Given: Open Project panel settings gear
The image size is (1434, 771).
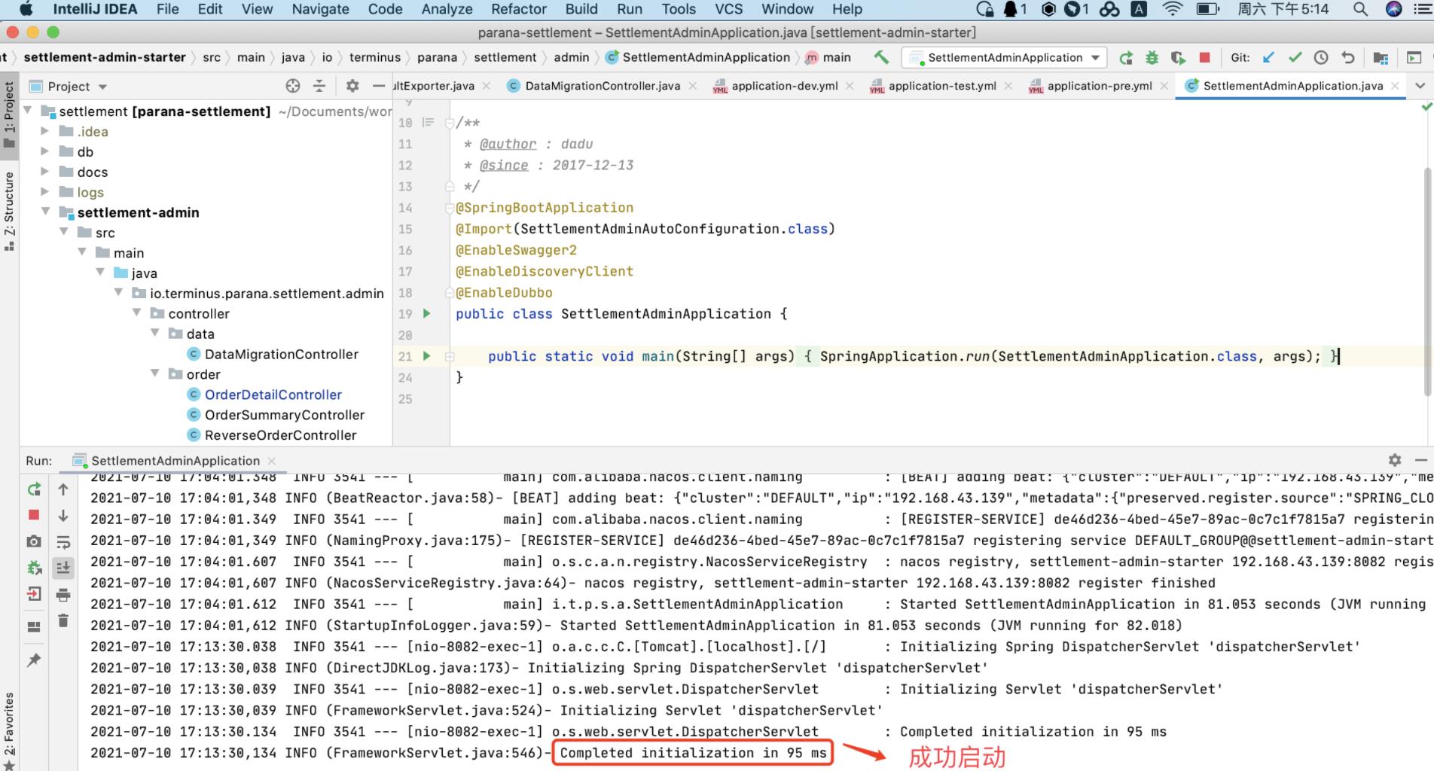Looking at the screenshot, I should tap(352, 86).
